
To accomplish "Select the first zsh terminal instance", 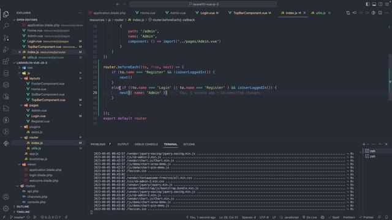I will [377, 151].
